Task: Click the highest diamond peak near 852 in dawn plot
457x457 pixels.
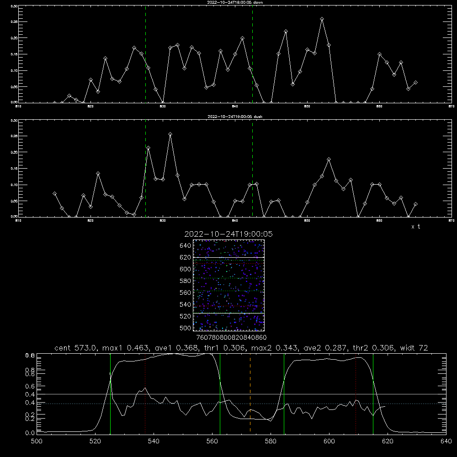Action: click(322, 19)
